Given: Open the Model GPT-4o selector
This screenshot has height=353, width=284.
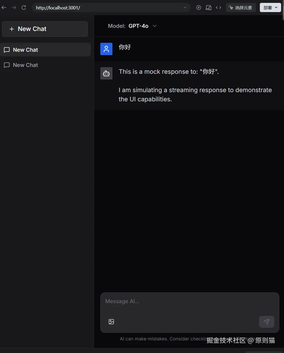Looking at the screenshot, I should point(132,26).
